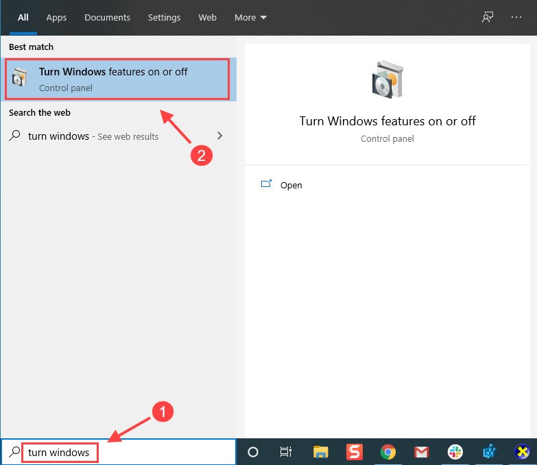This screenshot has width=537, height=465.
Task: Expand web results chevron arrow
Action: tap(220, 136)
